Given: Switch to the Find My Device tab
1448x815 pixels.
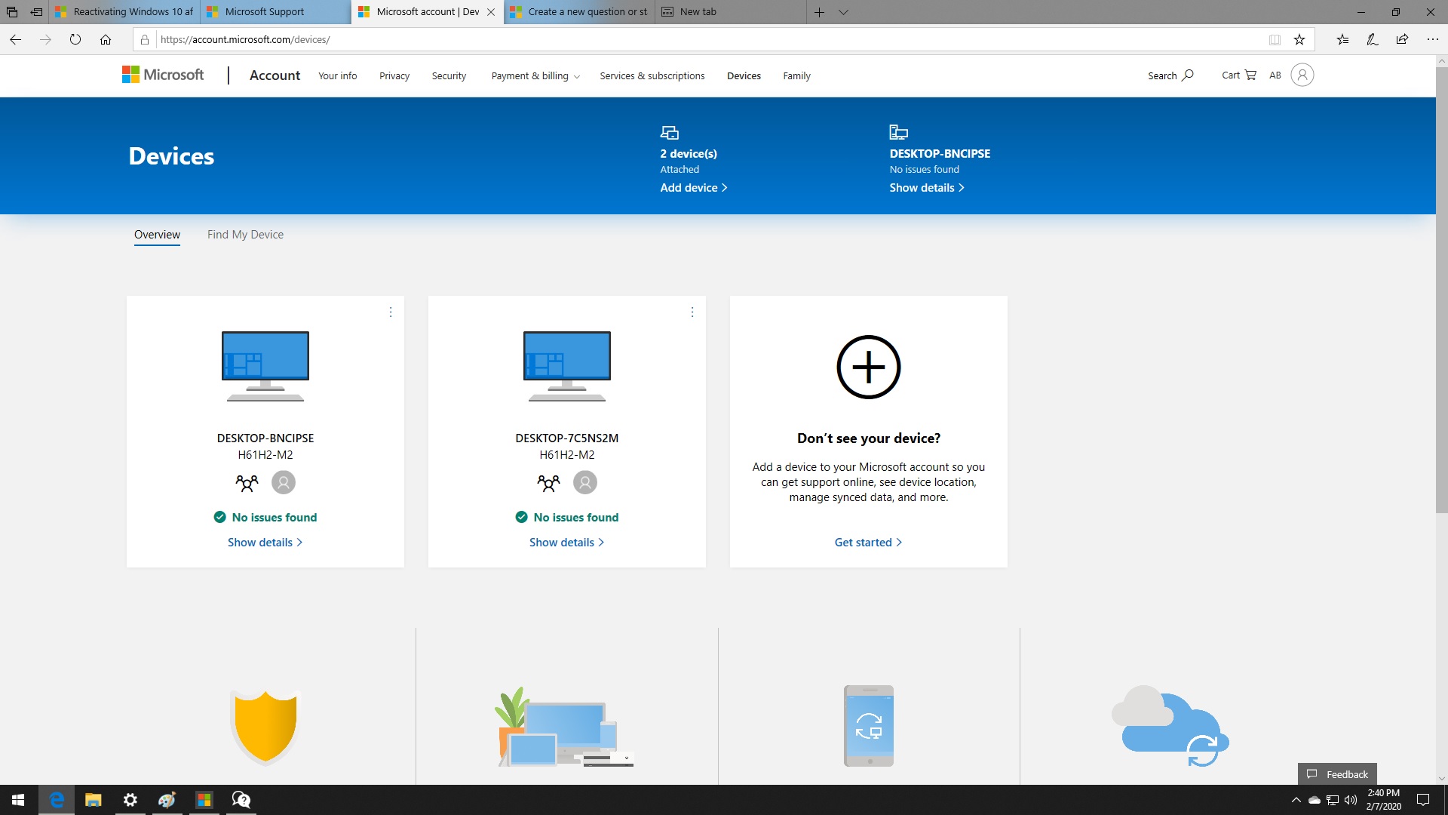Looking at the screenshot, I should pyautogui.click(x=245, y=235).
